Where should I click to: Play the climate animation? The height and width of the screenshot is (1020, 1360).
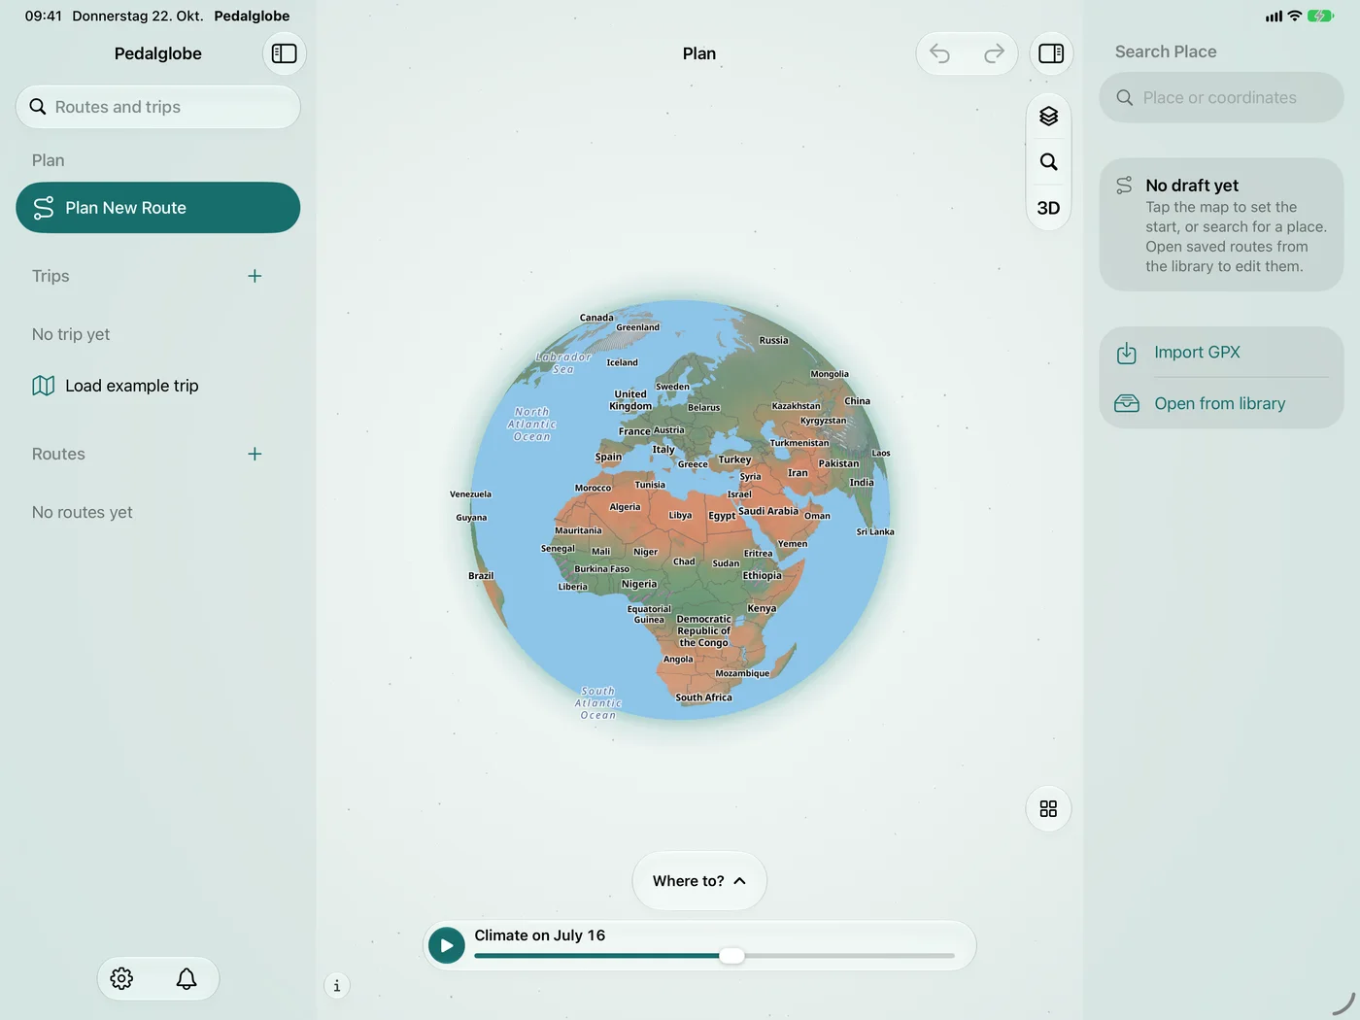[x=447, y=945]
